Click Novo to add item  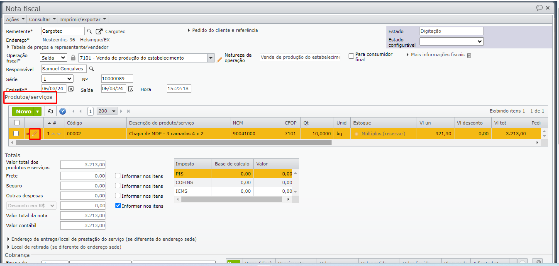[24, 111]
